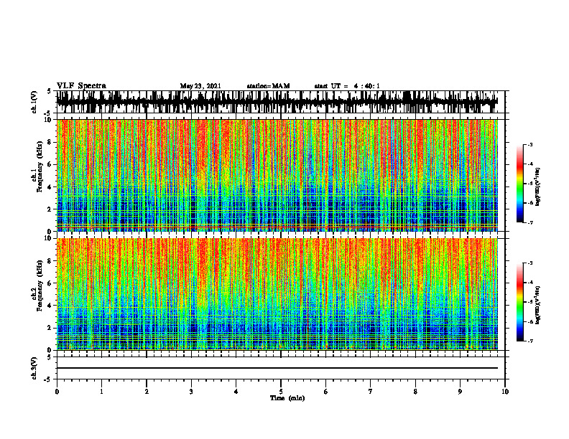Click the ch.1 color bar PSD units label
Image resolution: width=569 pixels, height=439 pixels.
click(x=538, y=187)
